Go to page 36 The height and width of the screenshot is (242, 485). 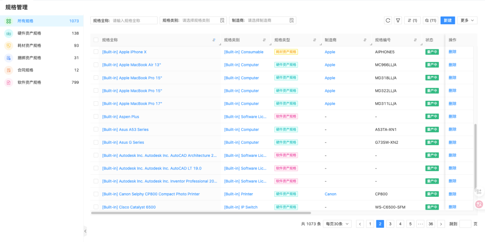tap(431, 224)
